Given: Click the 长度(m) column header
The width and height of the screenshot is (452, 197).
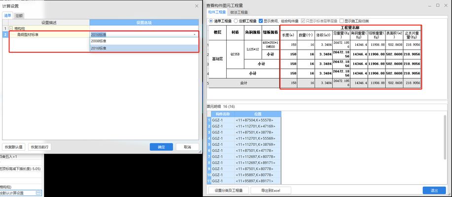Looking at the screenshot, I should (x=288, y=35).
